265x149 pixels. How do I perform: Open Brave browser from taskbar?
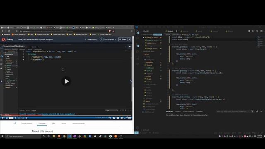(x=59, y=136)
